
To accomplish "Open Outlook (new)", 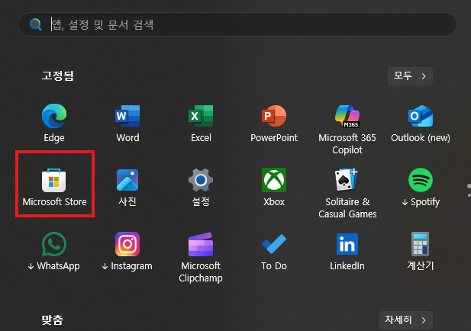I will pyautogui.click(x=421, y=124).
